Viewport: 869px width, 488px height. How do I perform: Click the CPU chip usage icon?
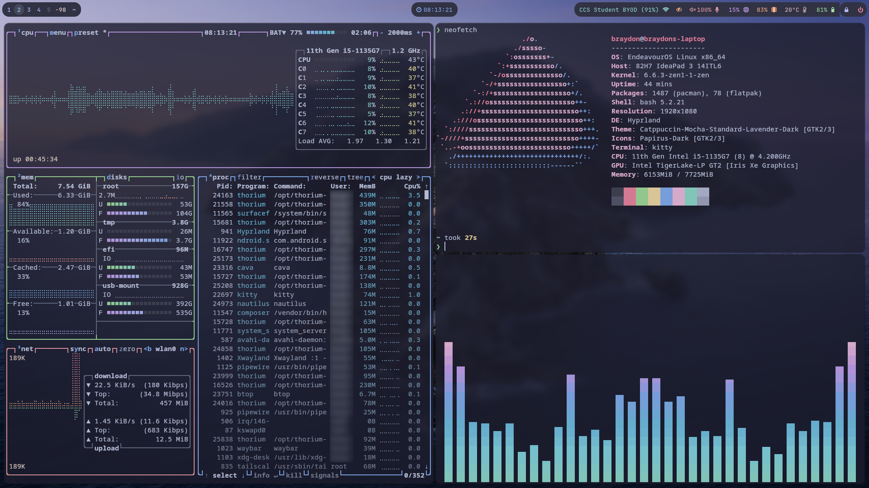click(x=746, y=9)
